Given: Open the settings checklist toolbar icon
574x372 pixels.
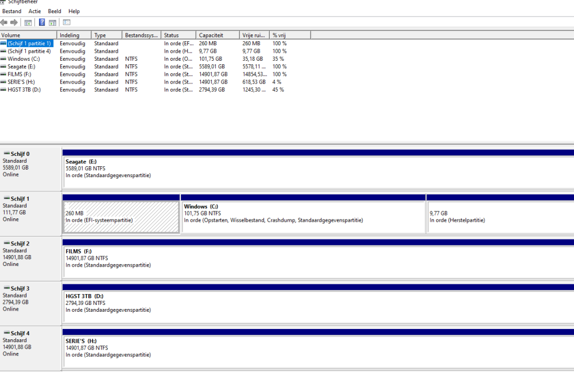Looking at the screenshot, I should [x=67, y=22].
